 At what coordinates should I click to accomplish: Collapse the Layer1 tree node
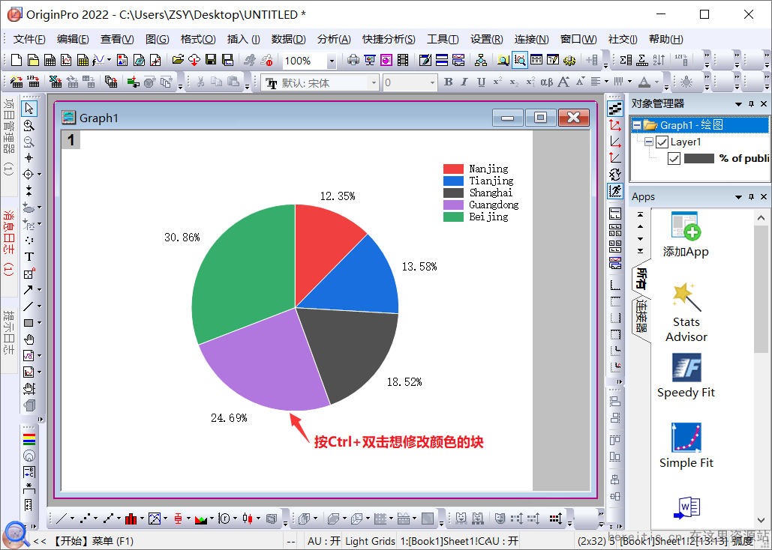649,142
